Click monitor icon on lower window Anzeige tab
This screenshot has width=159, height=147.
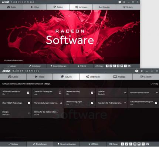(115, 77)
